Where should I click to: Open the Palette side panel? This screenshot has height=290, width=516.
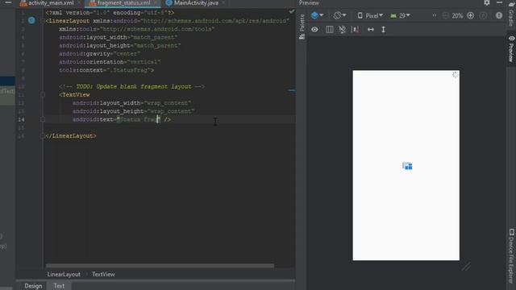[302, 27]
